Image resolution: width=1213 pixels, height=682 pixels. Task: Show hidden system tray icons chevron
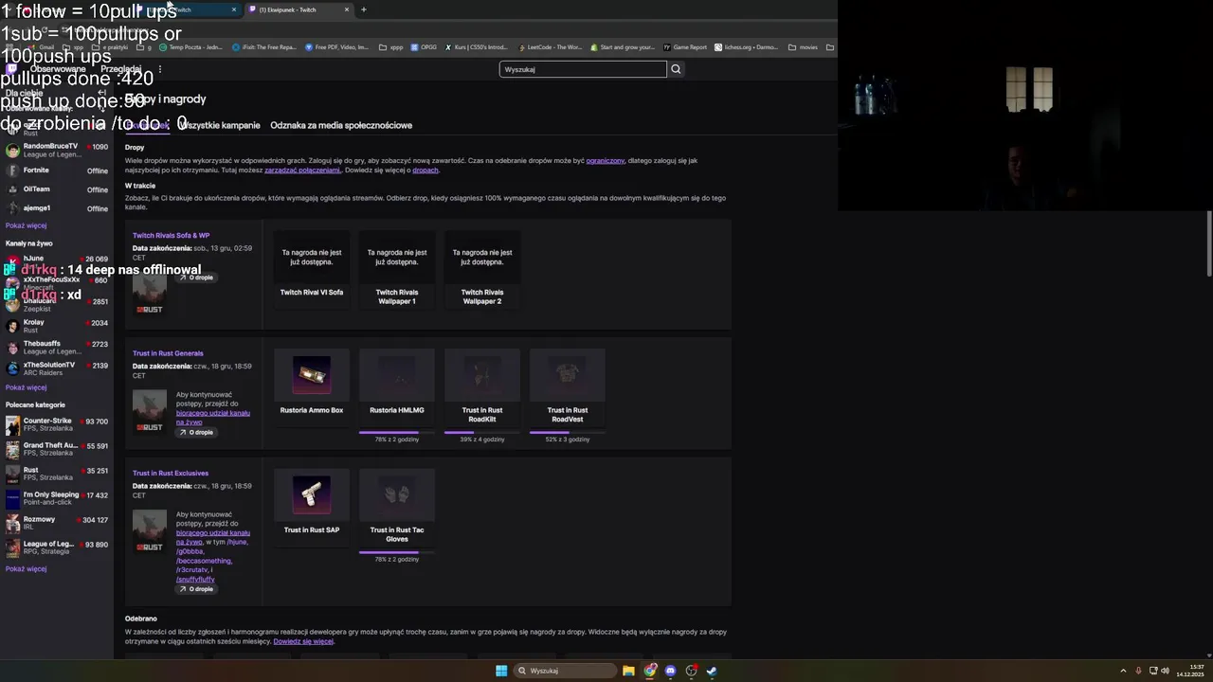(1123, 671)
